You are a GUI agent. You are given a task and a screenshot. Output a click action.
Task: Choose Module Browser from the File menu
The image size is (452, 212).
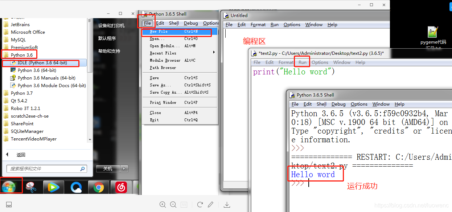[180, 60]
